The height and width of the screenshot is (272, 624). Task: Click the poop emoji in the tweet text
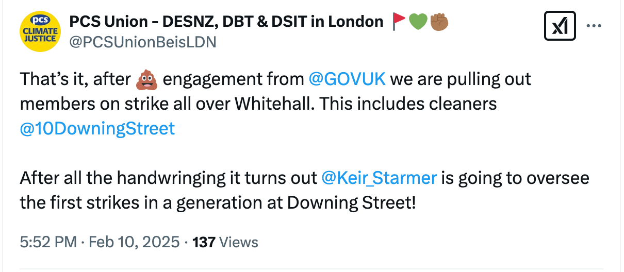(146, 80)
